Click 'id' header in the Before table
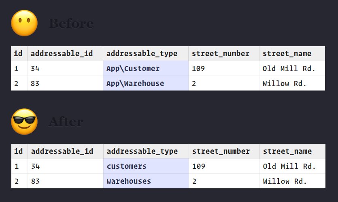The image size is (338, 202). click(x=18, y=53)
